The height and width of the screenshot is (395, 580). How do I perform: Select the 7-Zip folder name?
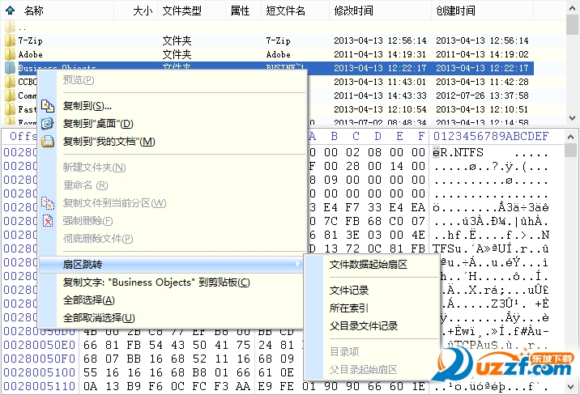(30, 40)
